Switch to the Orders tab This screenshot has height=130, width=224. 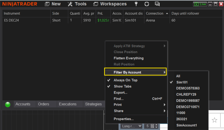[x=44, y=104]
